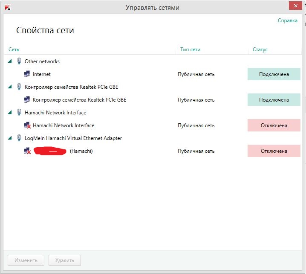
Task: Click Отключена status for (Hamachi) entry
Action: [x=274, y=151]
